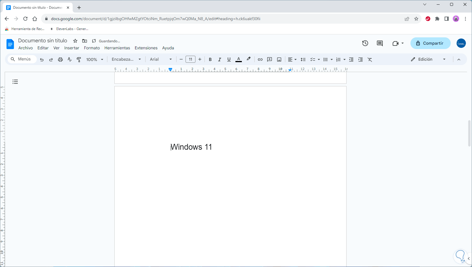Screen dimensions: 472x267
Task: Open the paragraph style dropdown
Action: pos(126,59)
